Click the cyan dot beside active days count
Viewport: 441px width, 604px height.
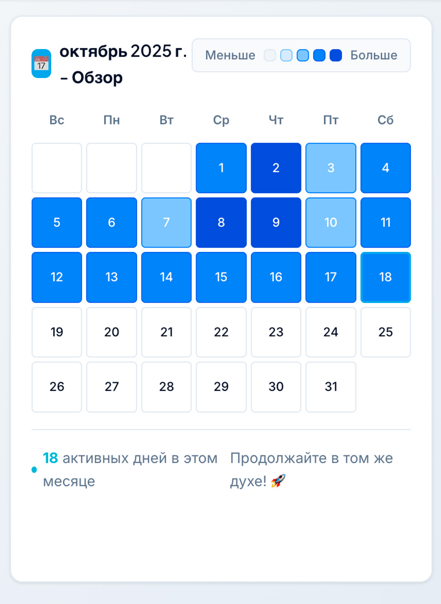tap(34, 470)
